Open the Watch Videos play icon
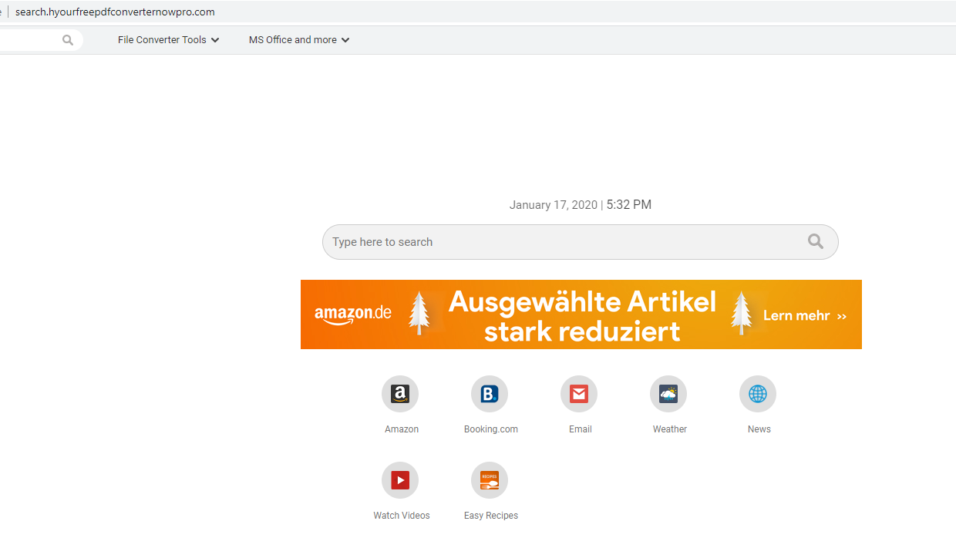Image resolution: width=956 pixels, height=538 pixels. (x=400, y=481)
